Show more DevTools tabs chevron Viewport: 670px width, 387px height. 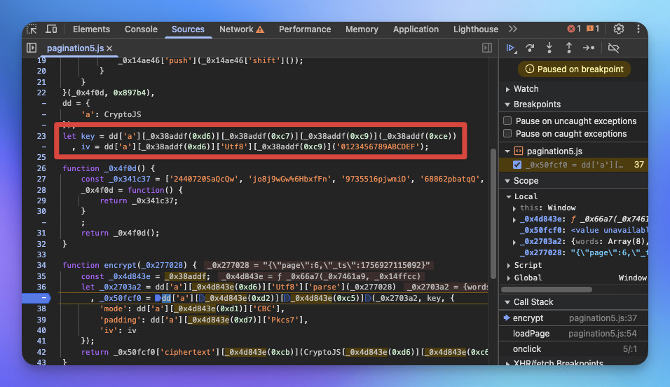513,29
